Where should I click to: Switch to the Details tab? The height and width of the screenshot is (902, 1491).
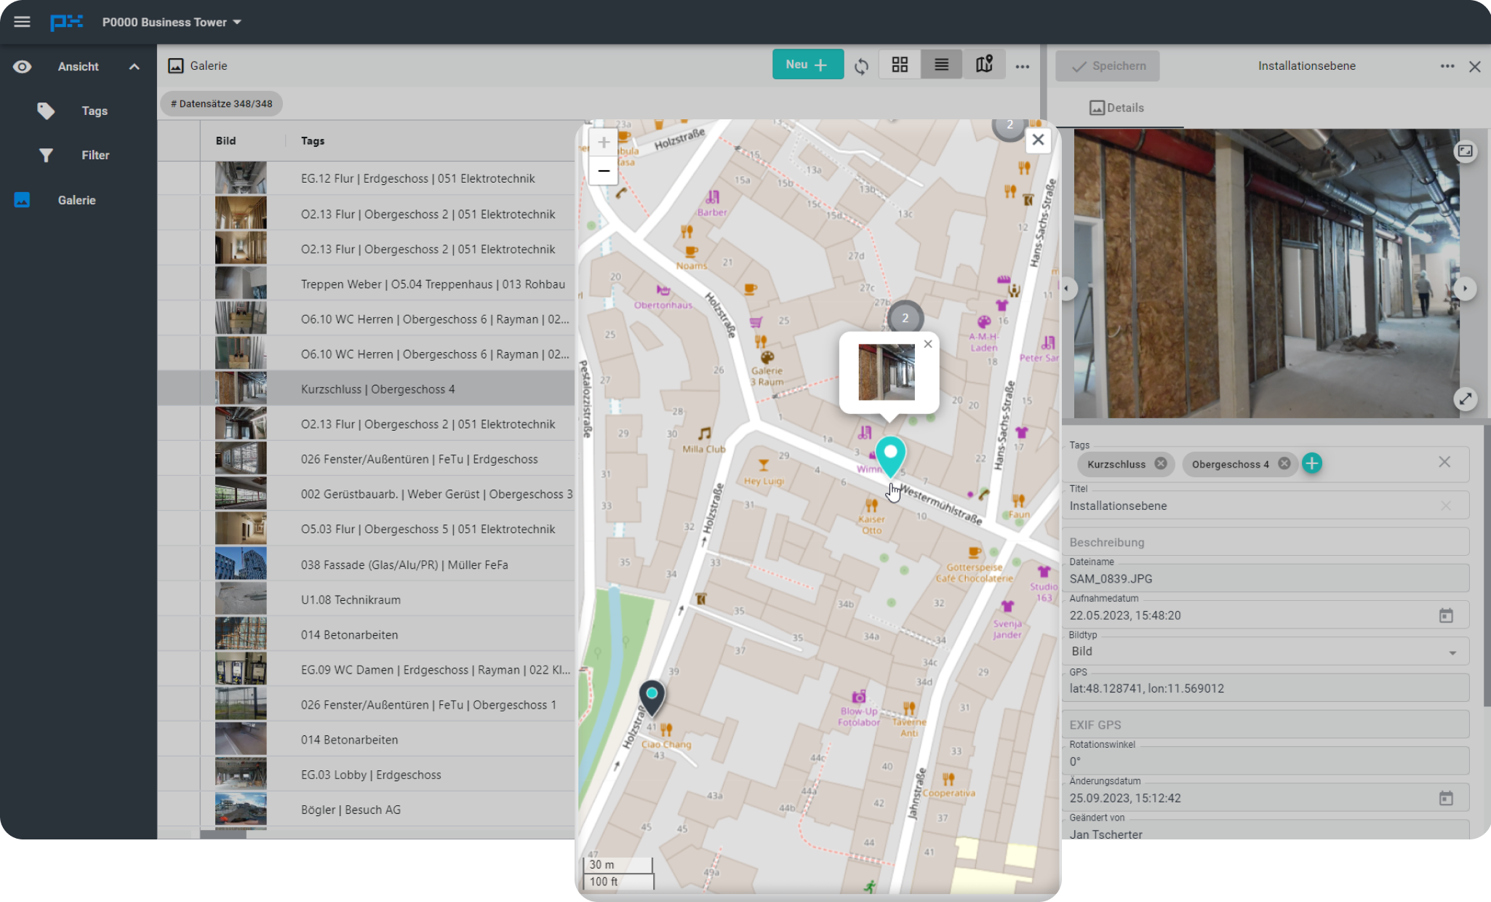1117,108
